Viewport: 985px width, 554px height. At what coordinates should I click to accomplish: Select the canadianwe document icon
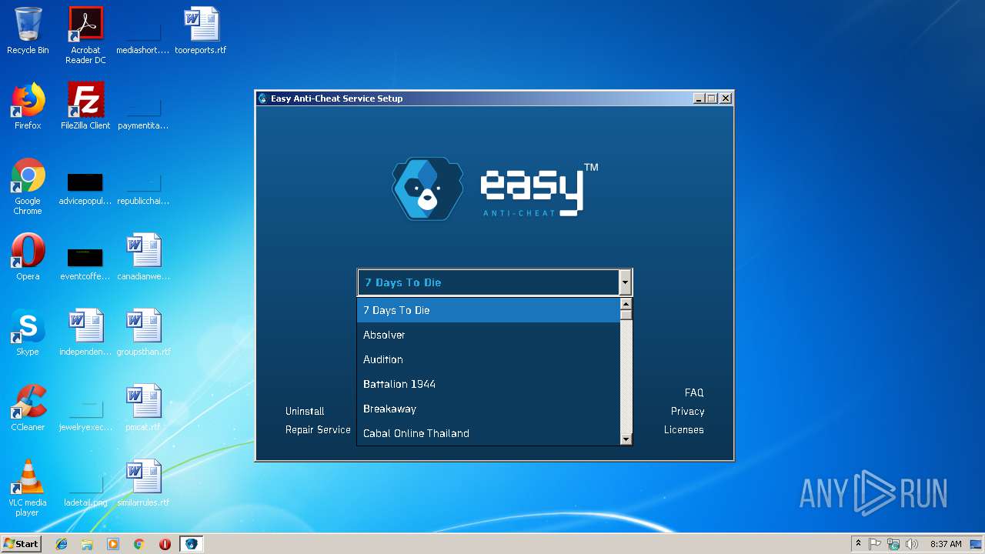click(144, 257)
